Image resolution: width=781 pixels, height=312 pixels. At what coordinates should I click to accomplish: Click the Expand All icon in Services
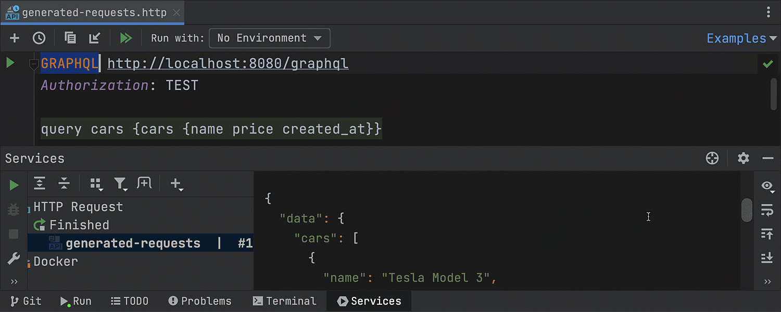(40, 183)
